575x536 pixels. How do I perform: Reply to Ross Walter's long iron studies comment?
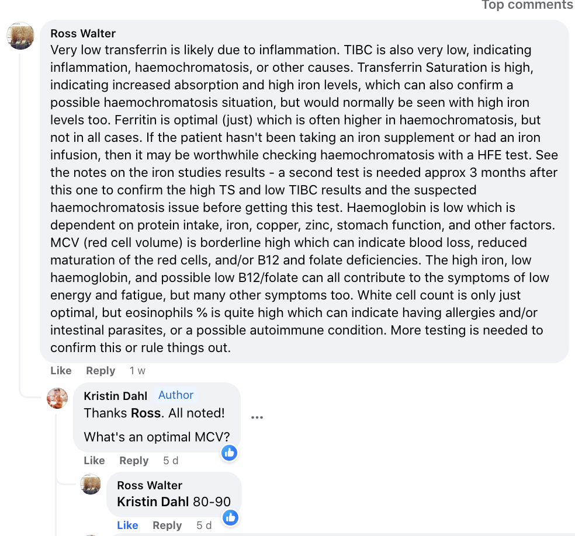(101, 371)
